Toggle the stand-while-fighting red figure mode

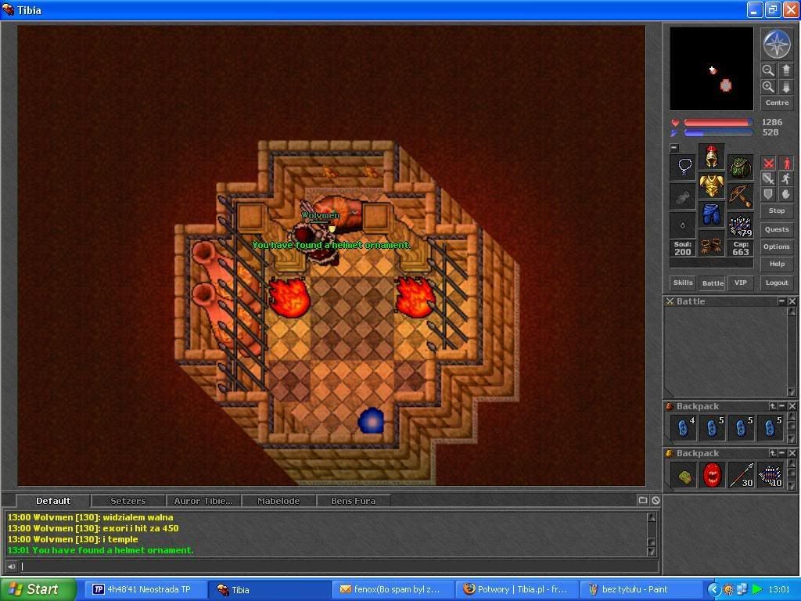(785, 163)
